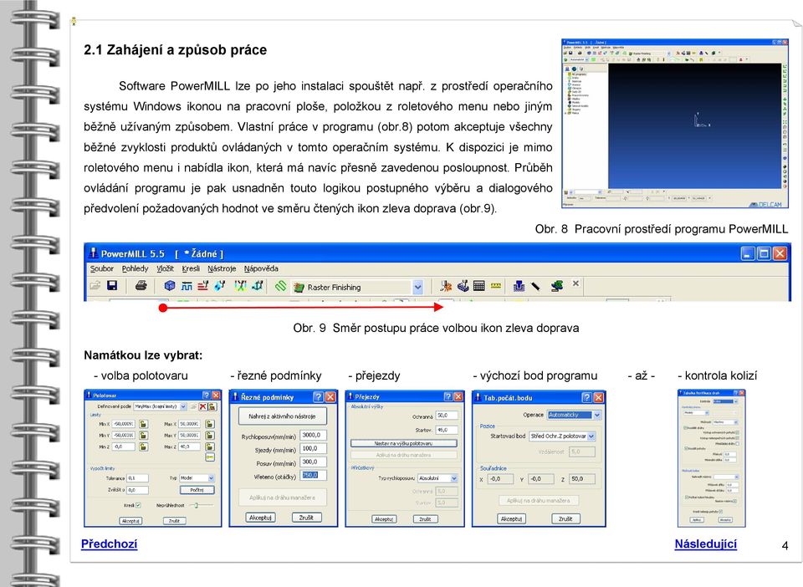
Task: Click Akceptuj in Tab.počát.bodu dialog
Action: [x=511, y=518]
